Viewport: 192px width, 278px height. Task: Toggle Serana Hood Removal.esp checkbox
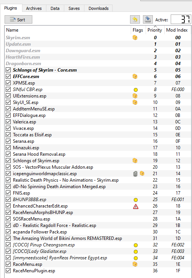coord(8,154)
